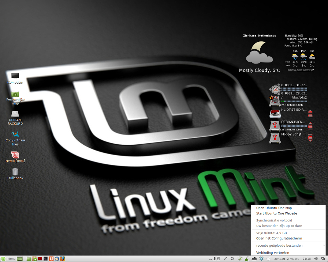328x262 pixels.
Task: Click the Ubuntu One cloud tray icon
Action: 254,259
